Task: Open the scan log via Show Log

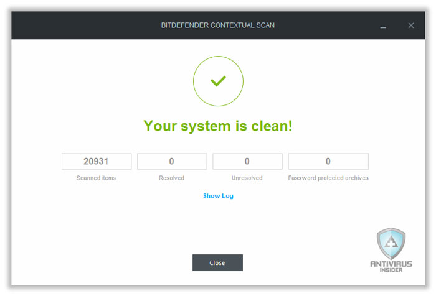Action: click(218, 196)
